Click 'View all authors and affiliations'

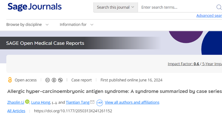[132, 102]
